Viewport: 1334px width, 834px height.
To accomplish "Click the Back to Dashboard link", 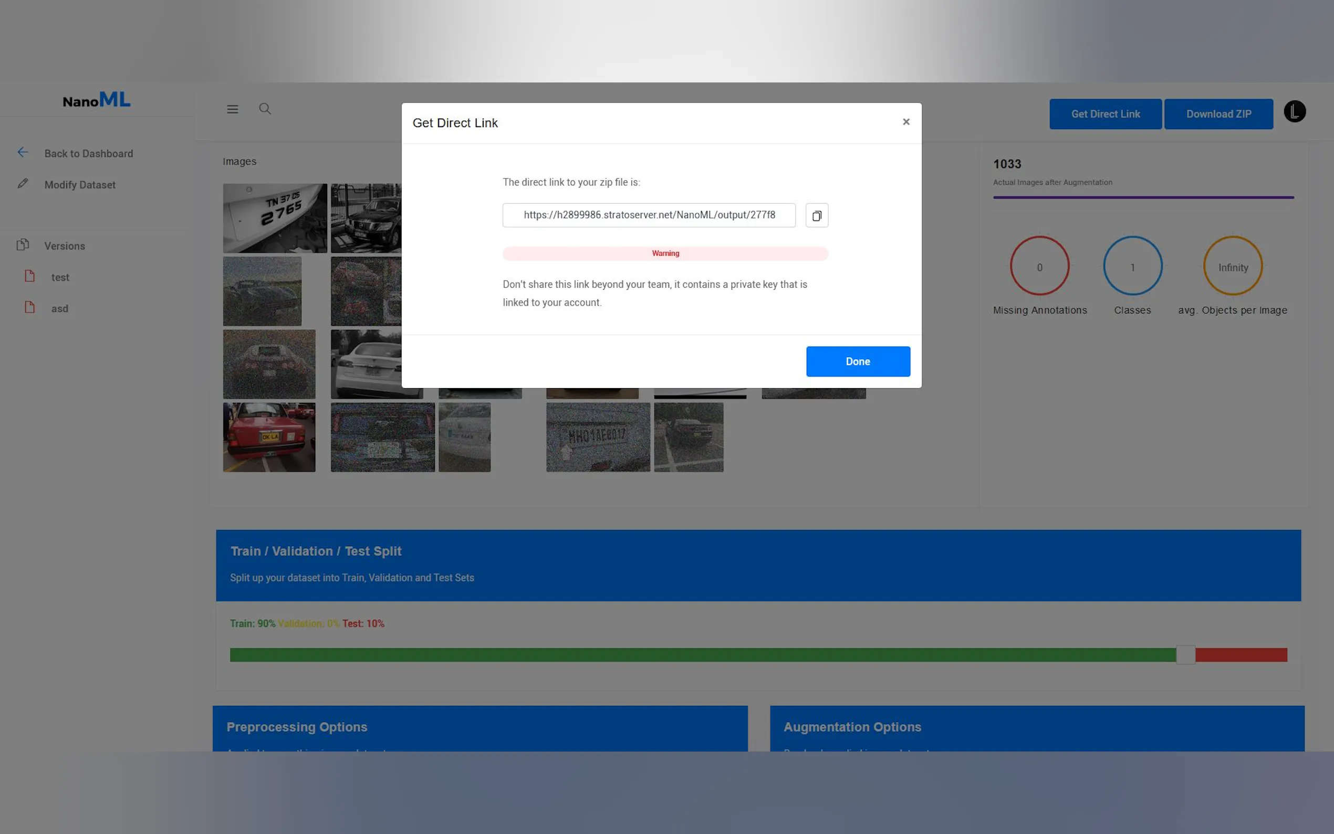I will pos(89,154).
